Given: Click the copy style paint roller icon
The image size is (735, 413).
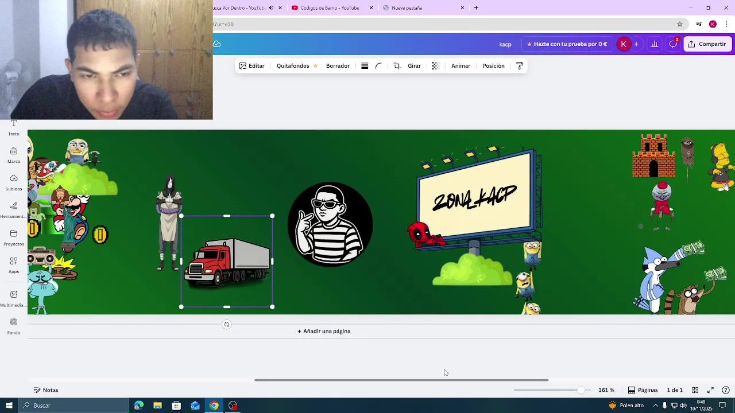Looking at the screenshot, I should pyautogui.click(x=520, y=66).
